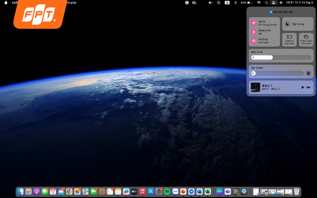Click the Màn hình brightness slider
Viewport: 317px width, 198px height.
(281, 57)
